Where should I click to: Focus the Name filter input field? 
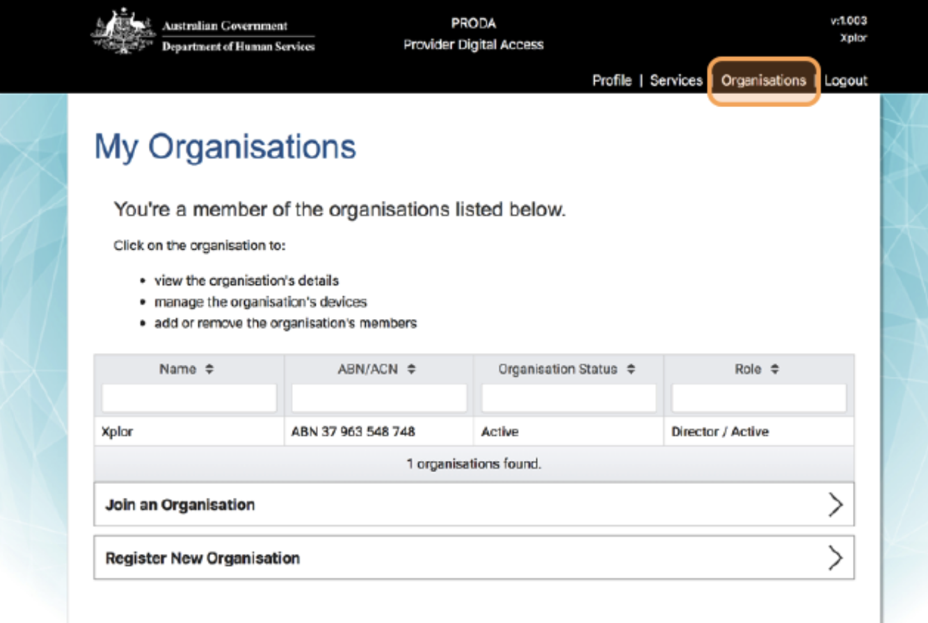(x=189, y=398)
